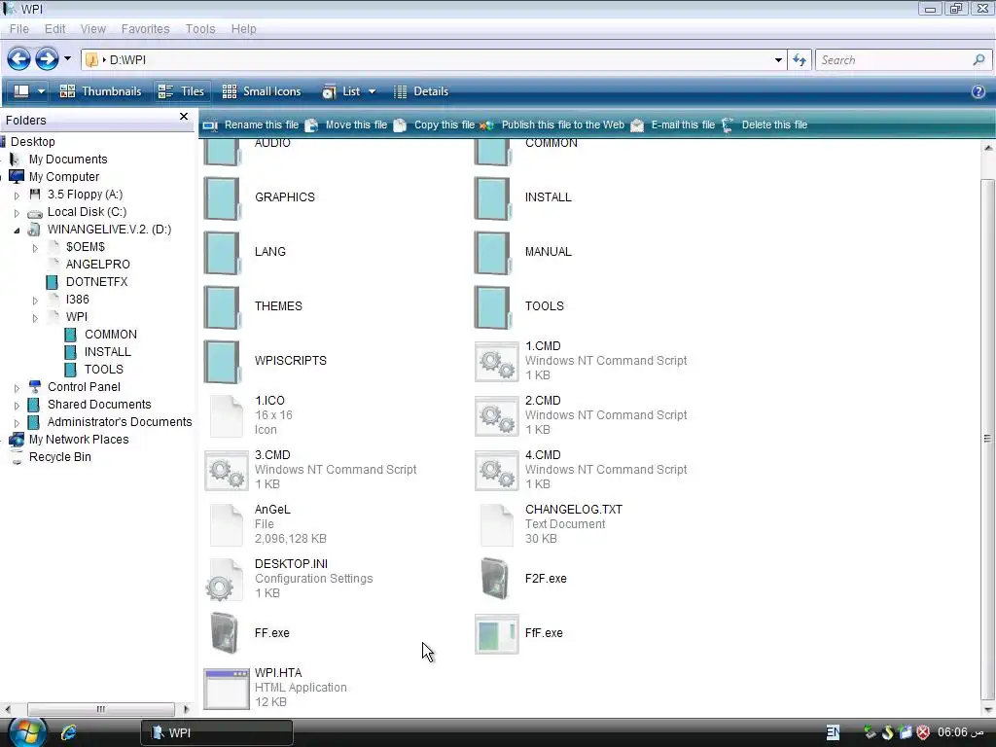Open the Help menu
This screenshot has width=996, height=747.
243,28
